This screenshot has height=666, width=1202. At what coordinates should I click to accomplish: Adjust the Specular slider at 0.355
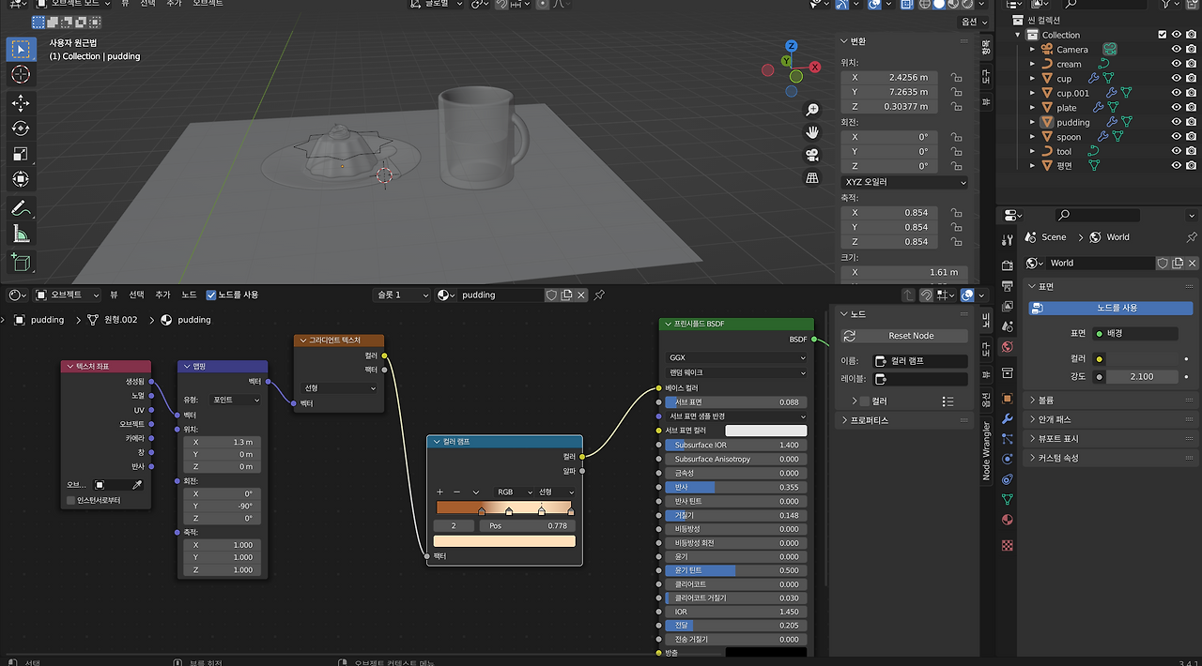pyautogui.click(x=736, y=487)
